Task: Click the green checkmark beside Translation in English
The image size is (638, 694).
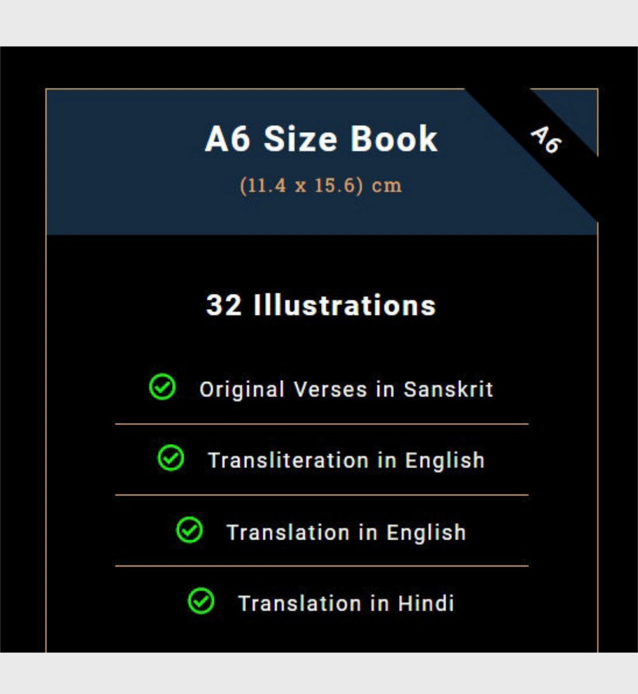Action: coord(189,530)
